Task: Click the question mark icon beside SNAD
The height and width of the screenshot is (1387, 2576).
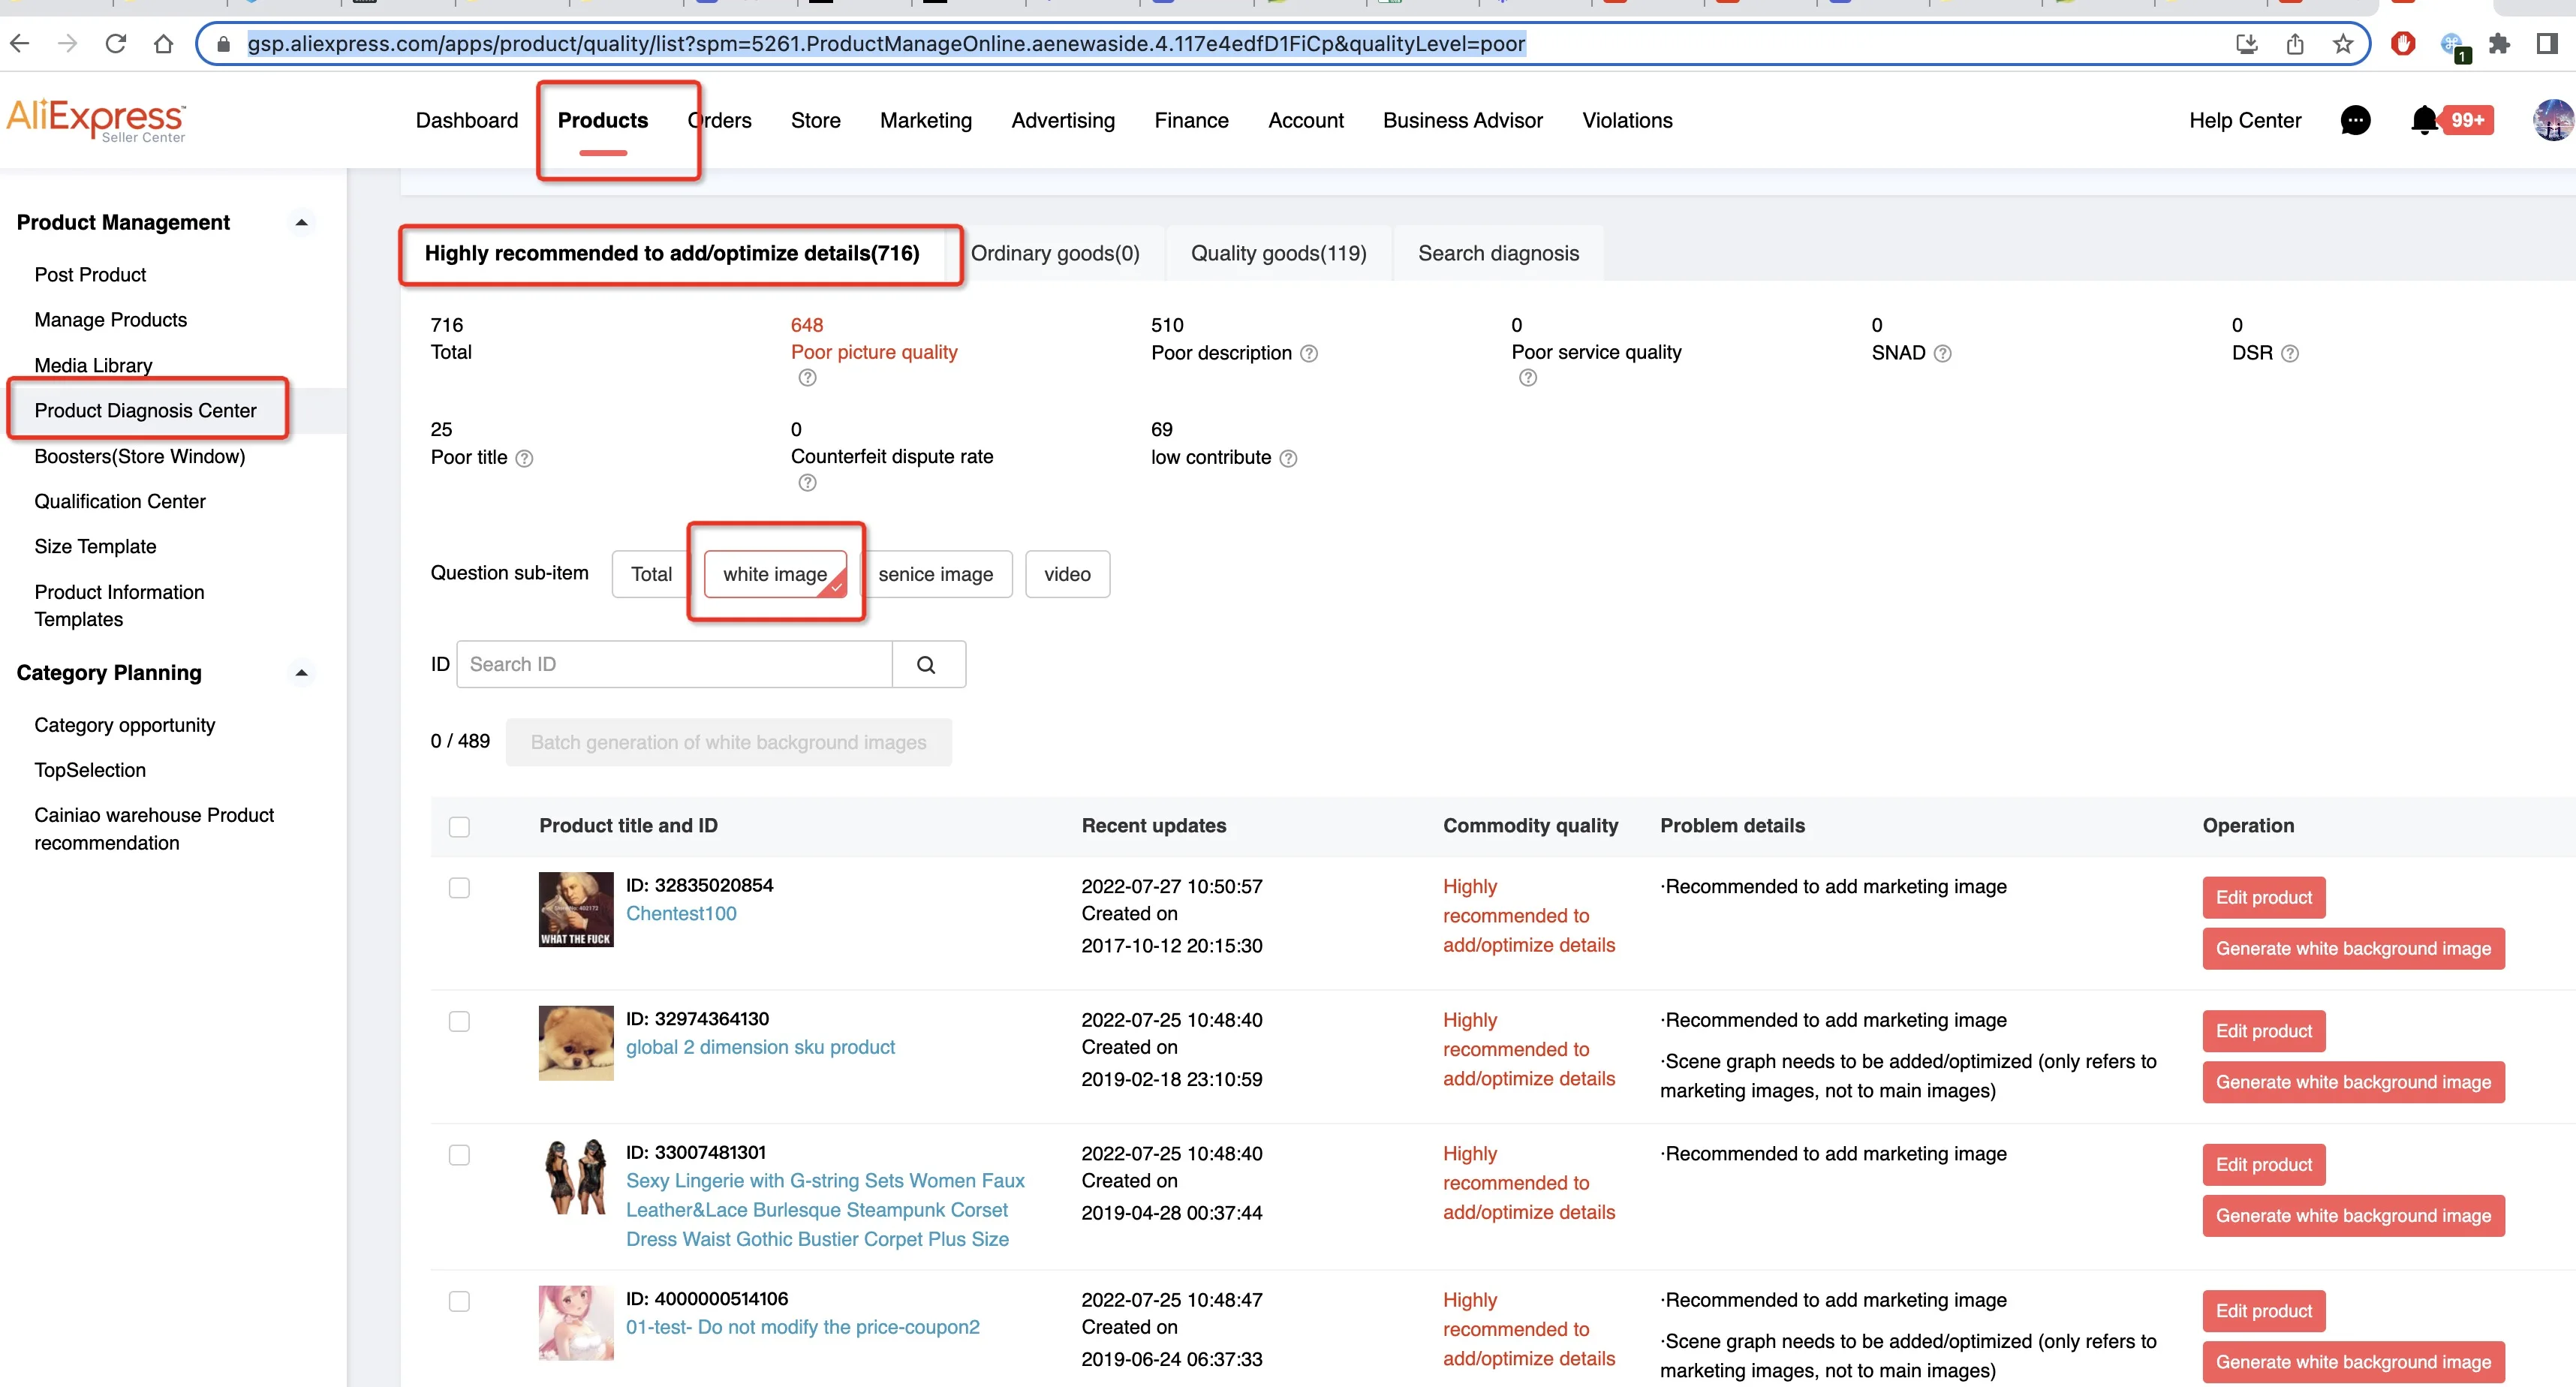Action: click(1943, 354)
